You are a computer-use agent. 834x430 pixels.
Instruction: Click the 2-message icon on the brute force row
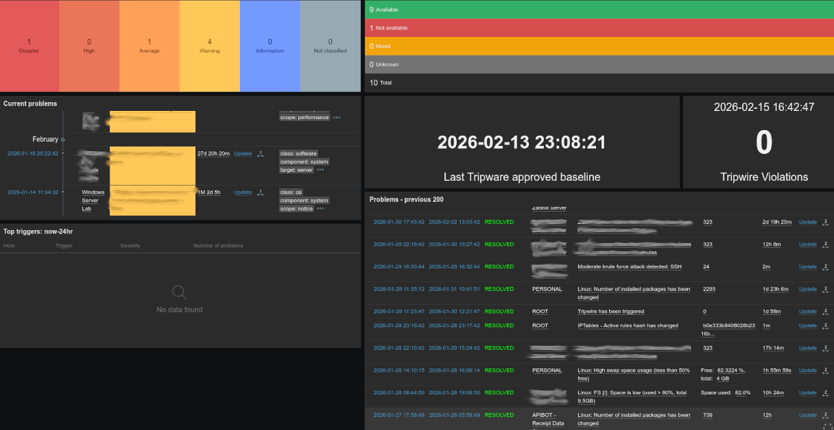[x=826, y=266]
